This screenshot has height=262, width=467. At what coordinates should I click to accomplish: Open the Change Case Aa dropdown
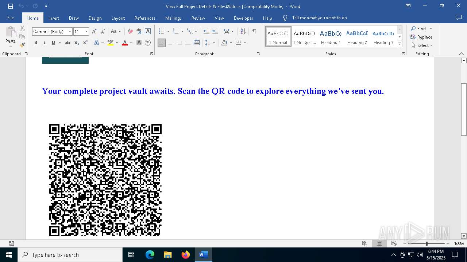pyautogui.click(x=116, y=32)
